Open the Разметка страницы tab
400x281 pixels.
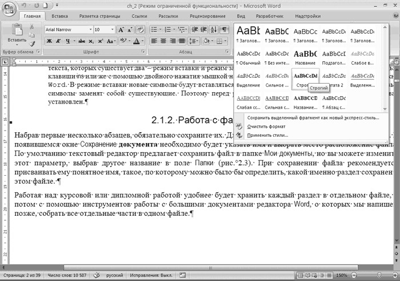99,17
